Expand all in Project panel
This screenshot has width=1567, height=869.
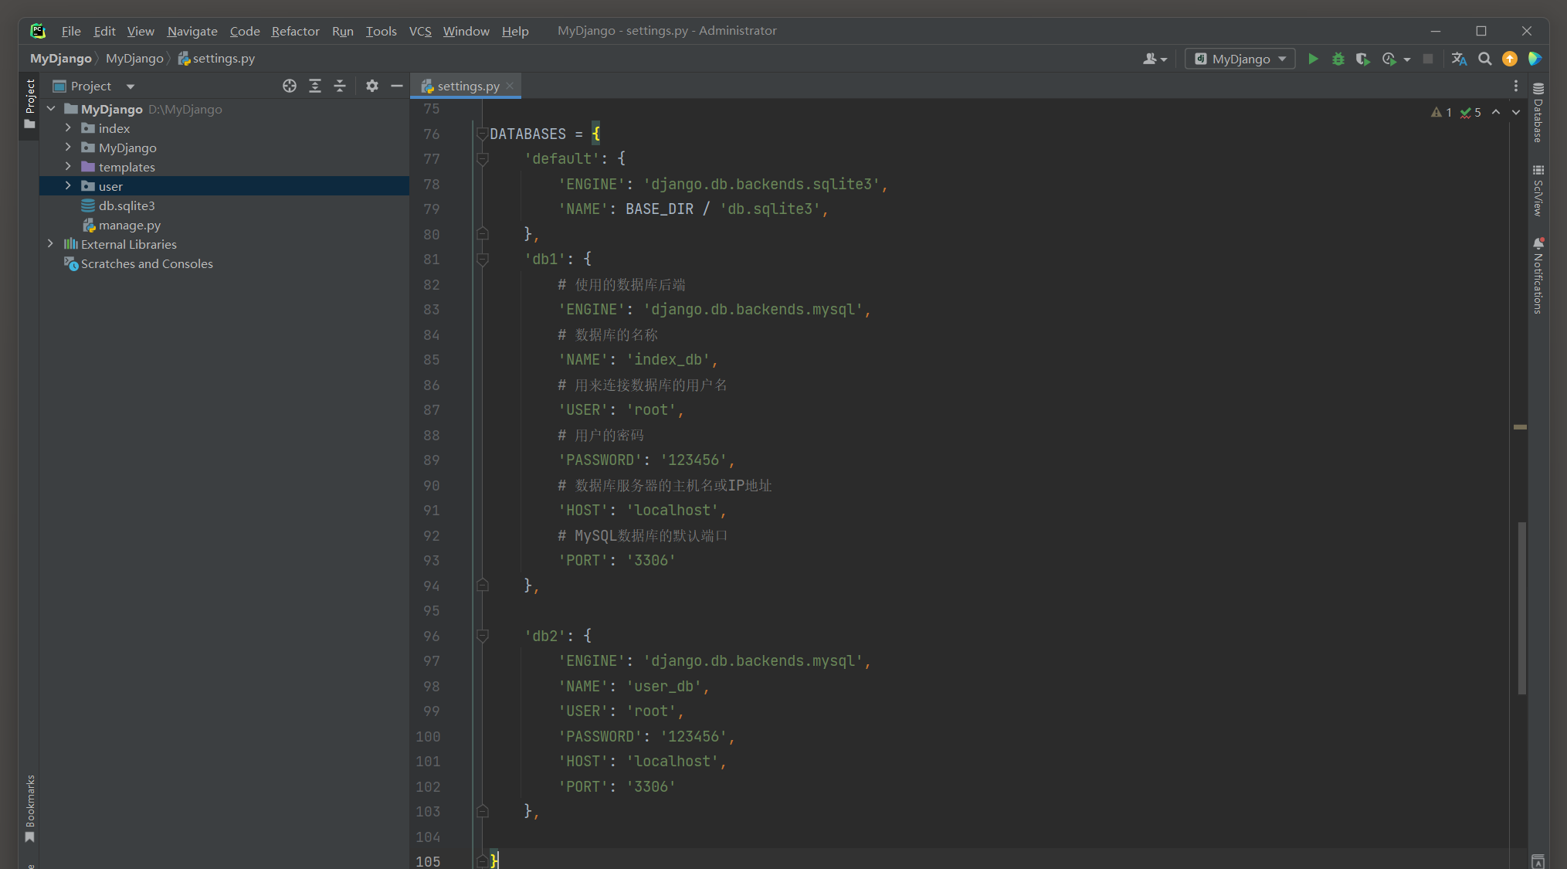pos(315,86)
